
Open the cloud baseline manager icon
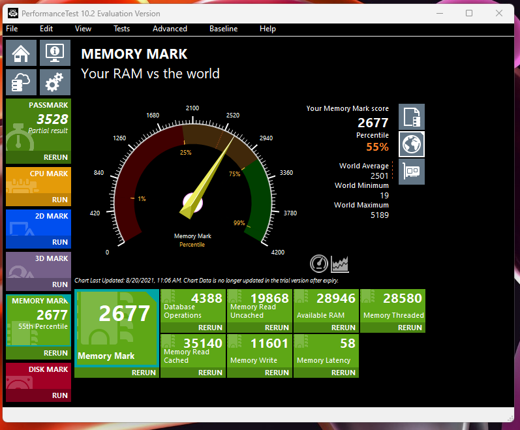click(x=22, y=82)
